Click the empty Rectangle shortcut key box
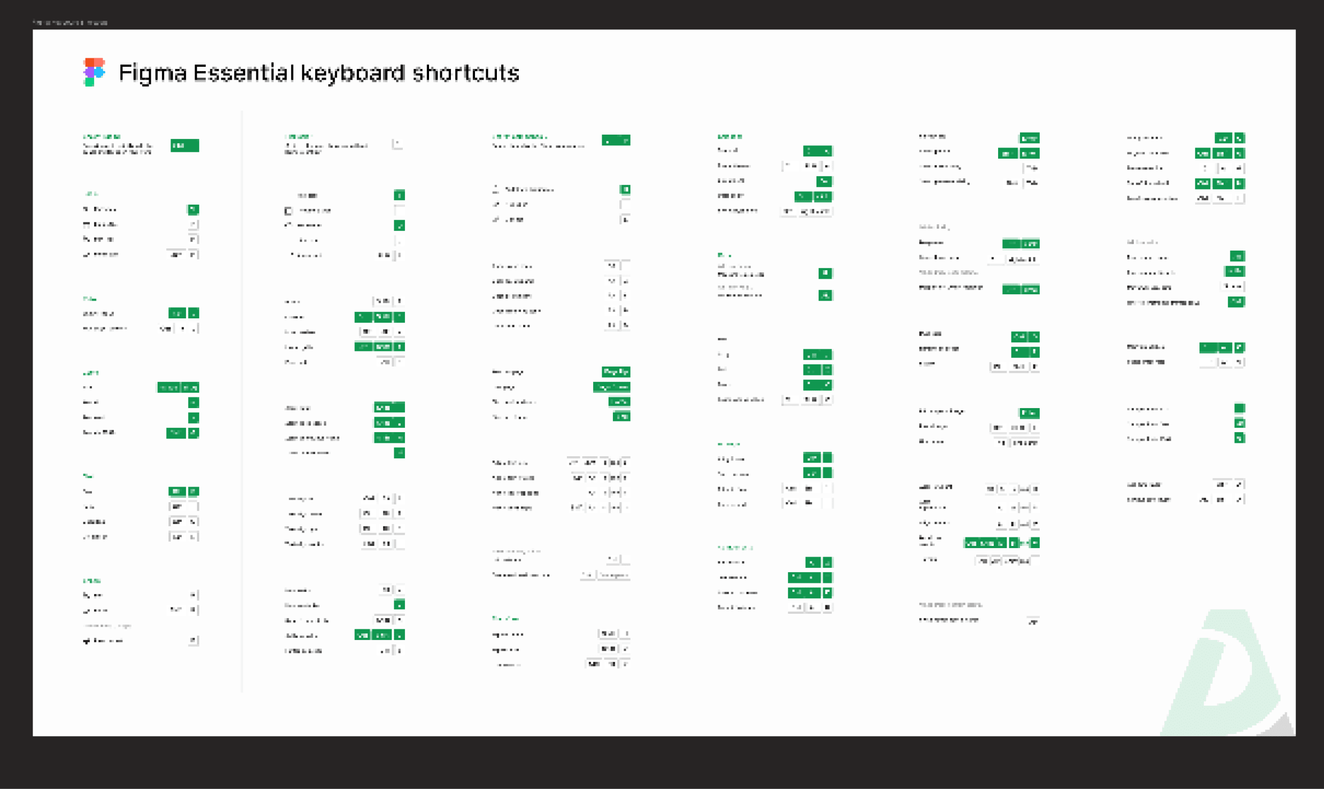This screenshot has height=789, width=1324. [x=399, y=210]
